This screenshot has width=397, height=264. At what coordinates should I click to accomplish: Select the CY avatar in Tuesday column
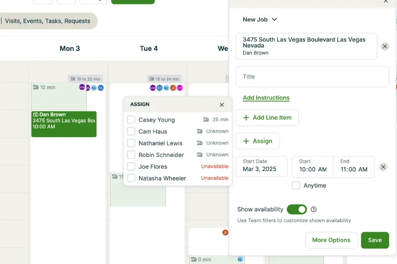(x=180, y=88)
